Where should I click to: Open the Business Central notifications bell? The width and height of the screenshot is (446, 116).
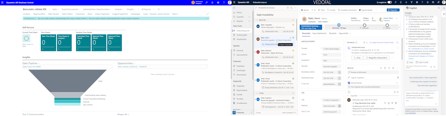(212, 2)
